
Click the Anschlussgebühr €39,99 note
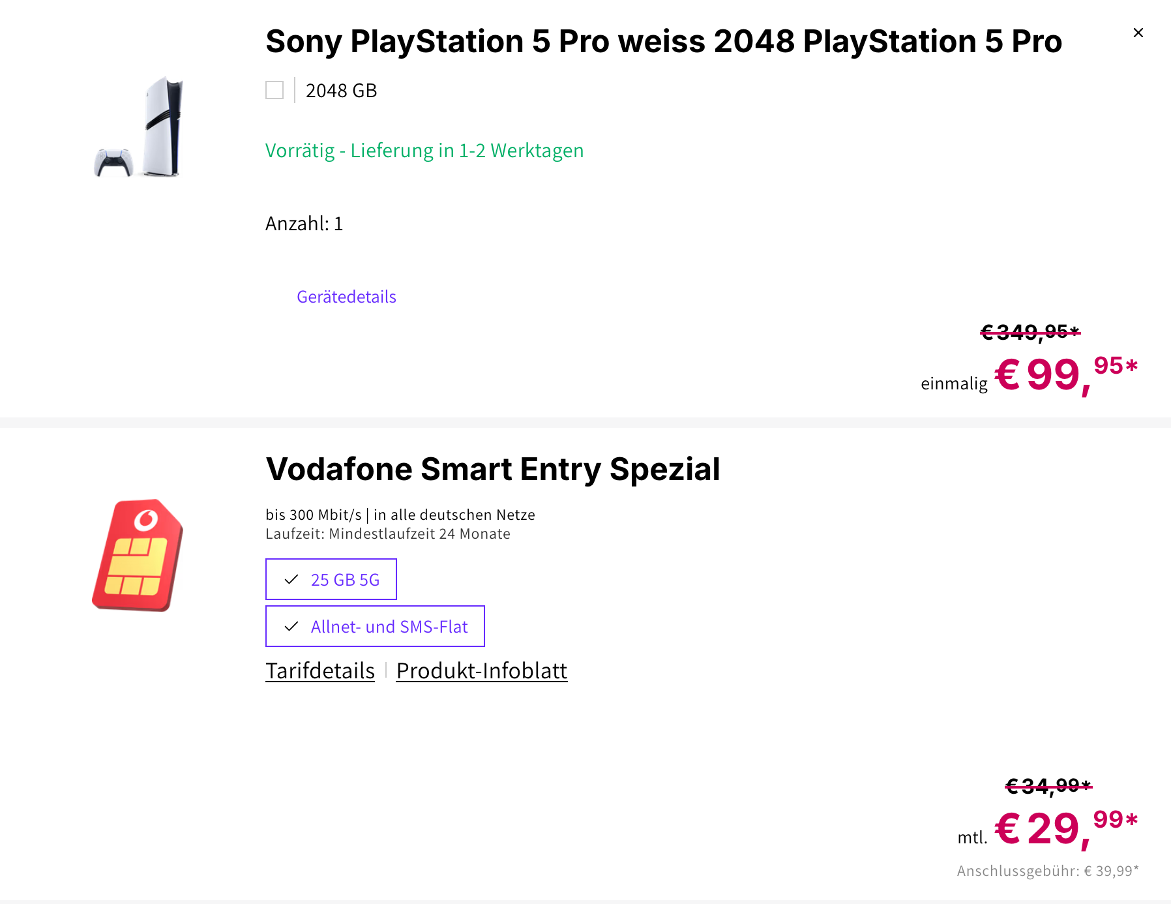click(1048, 871)
